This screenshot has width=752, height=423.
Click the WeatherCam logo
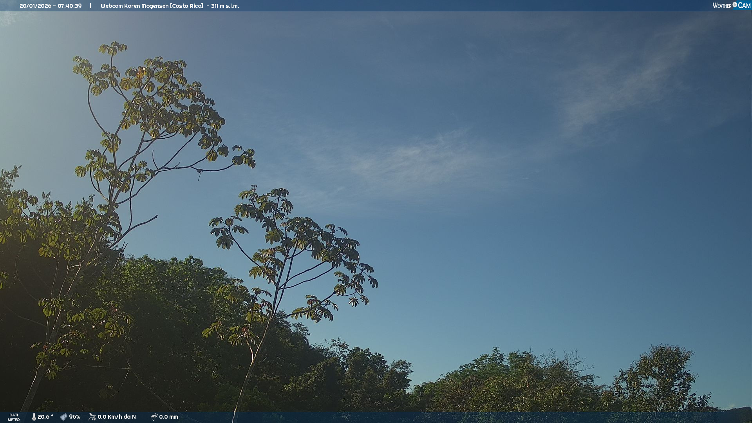(731, 5)
